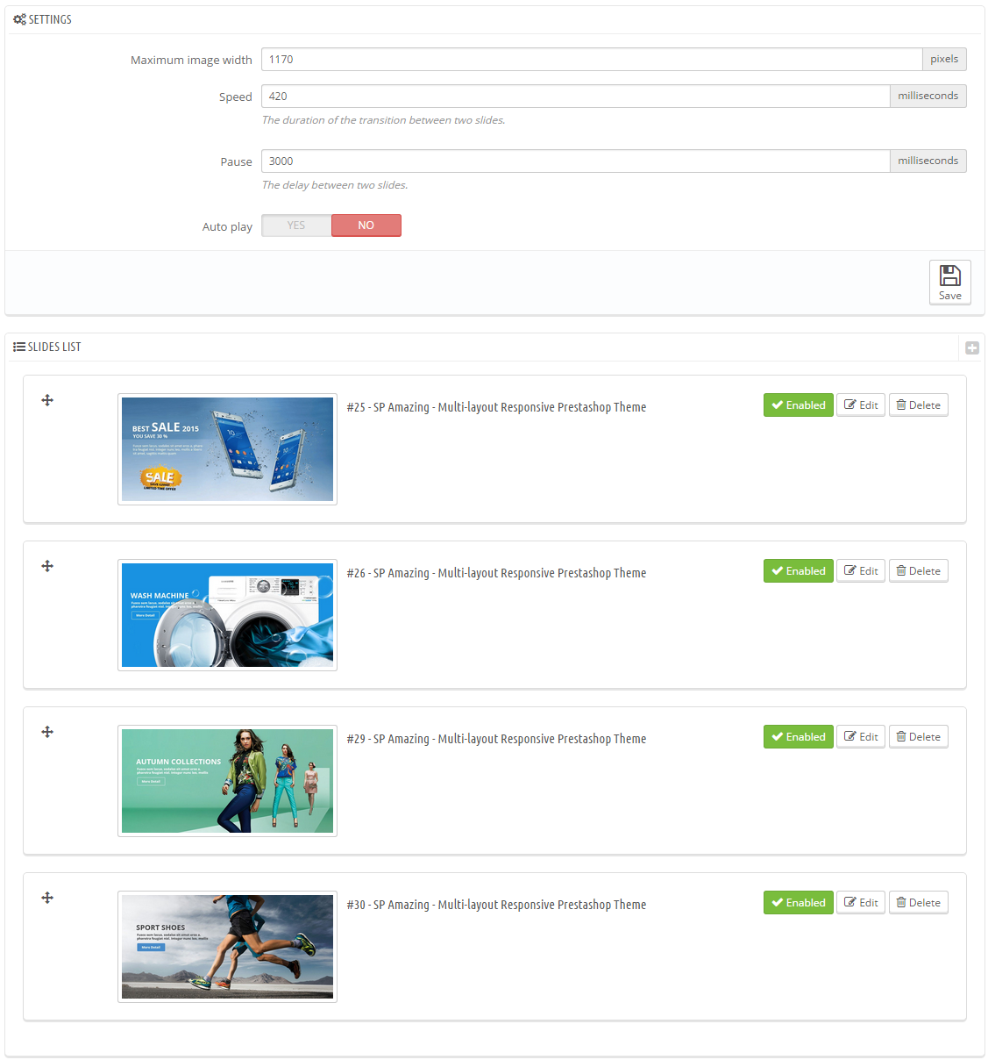Delete slide #25
Screen dimensions: 988x1060
919,405
